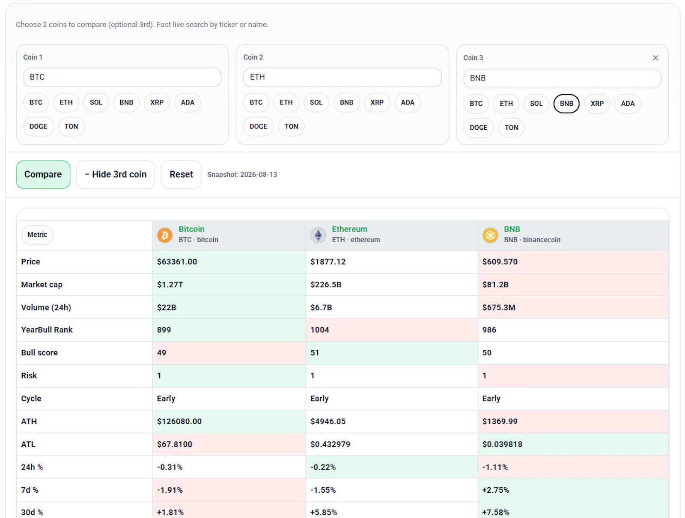685x518 pixels.
Task: Select BTC chip in Coin 2
Action: tap(256, 103)
